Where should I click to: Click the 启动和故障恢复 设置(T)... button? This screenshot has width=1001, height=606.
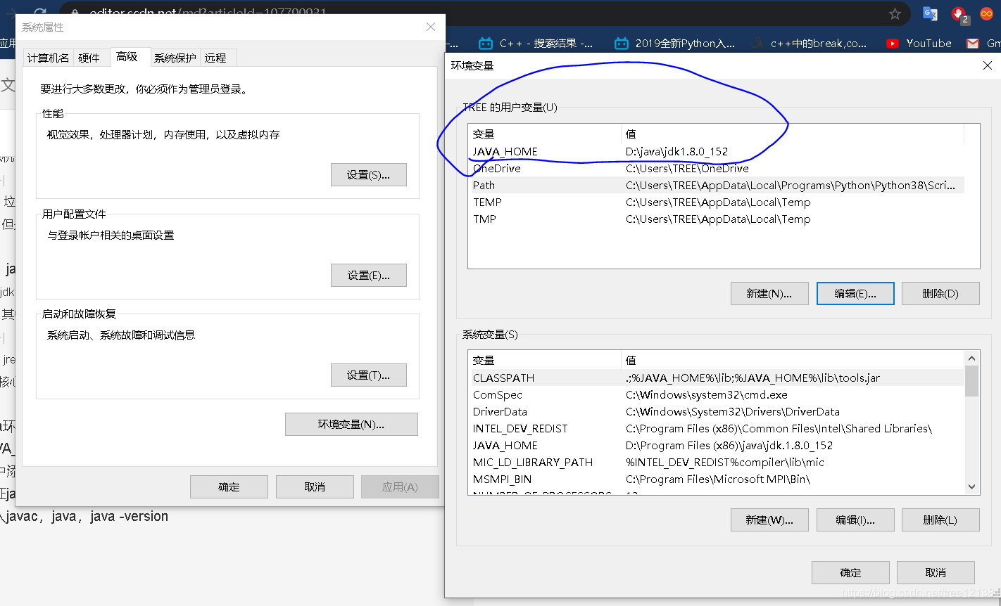click(x=369, y=375)
